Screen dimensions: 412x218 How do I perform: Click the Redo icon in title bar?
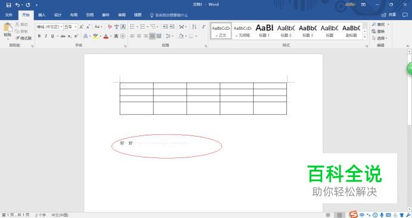coord(28,5)
